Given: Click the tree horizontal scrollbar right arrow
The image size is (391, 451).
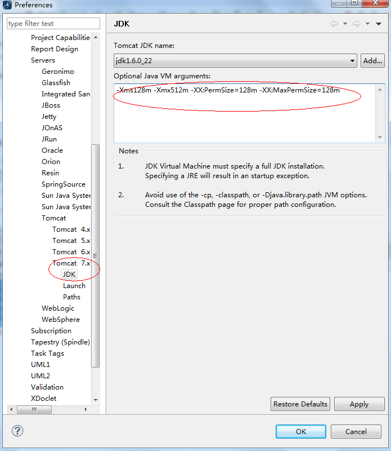Looking at the screenshot, I should 86,409.
